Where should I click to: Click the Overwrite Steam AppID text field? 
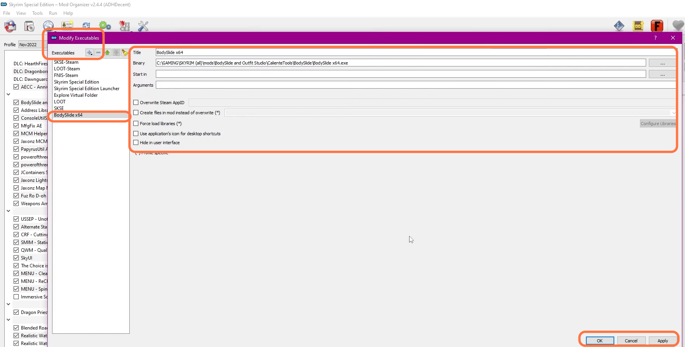[432, 103]
